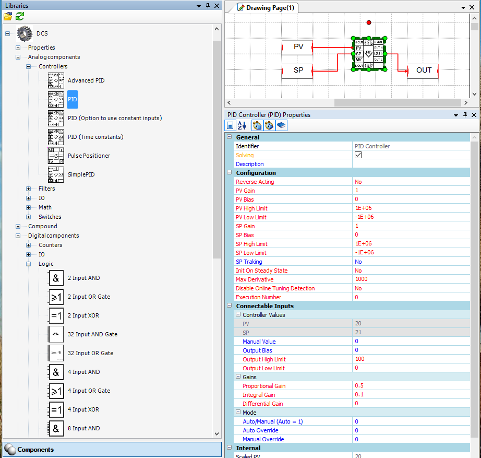The height and width of the screenshot is (458, 481).
Task: Collapse the Configuration properties section
Action: pos(229,173)
